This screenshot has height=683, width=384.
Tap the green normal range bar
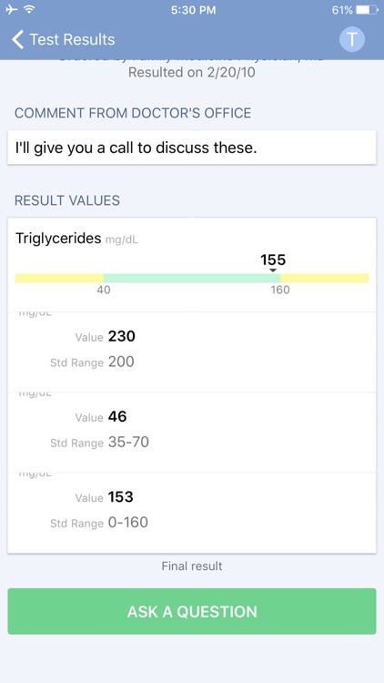pos(192,278)
